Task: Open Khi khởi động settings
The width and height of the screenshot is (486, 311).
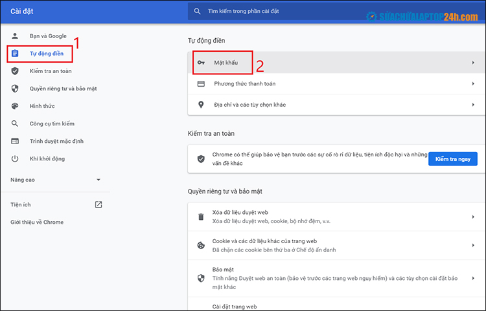Action: point(47,159)
